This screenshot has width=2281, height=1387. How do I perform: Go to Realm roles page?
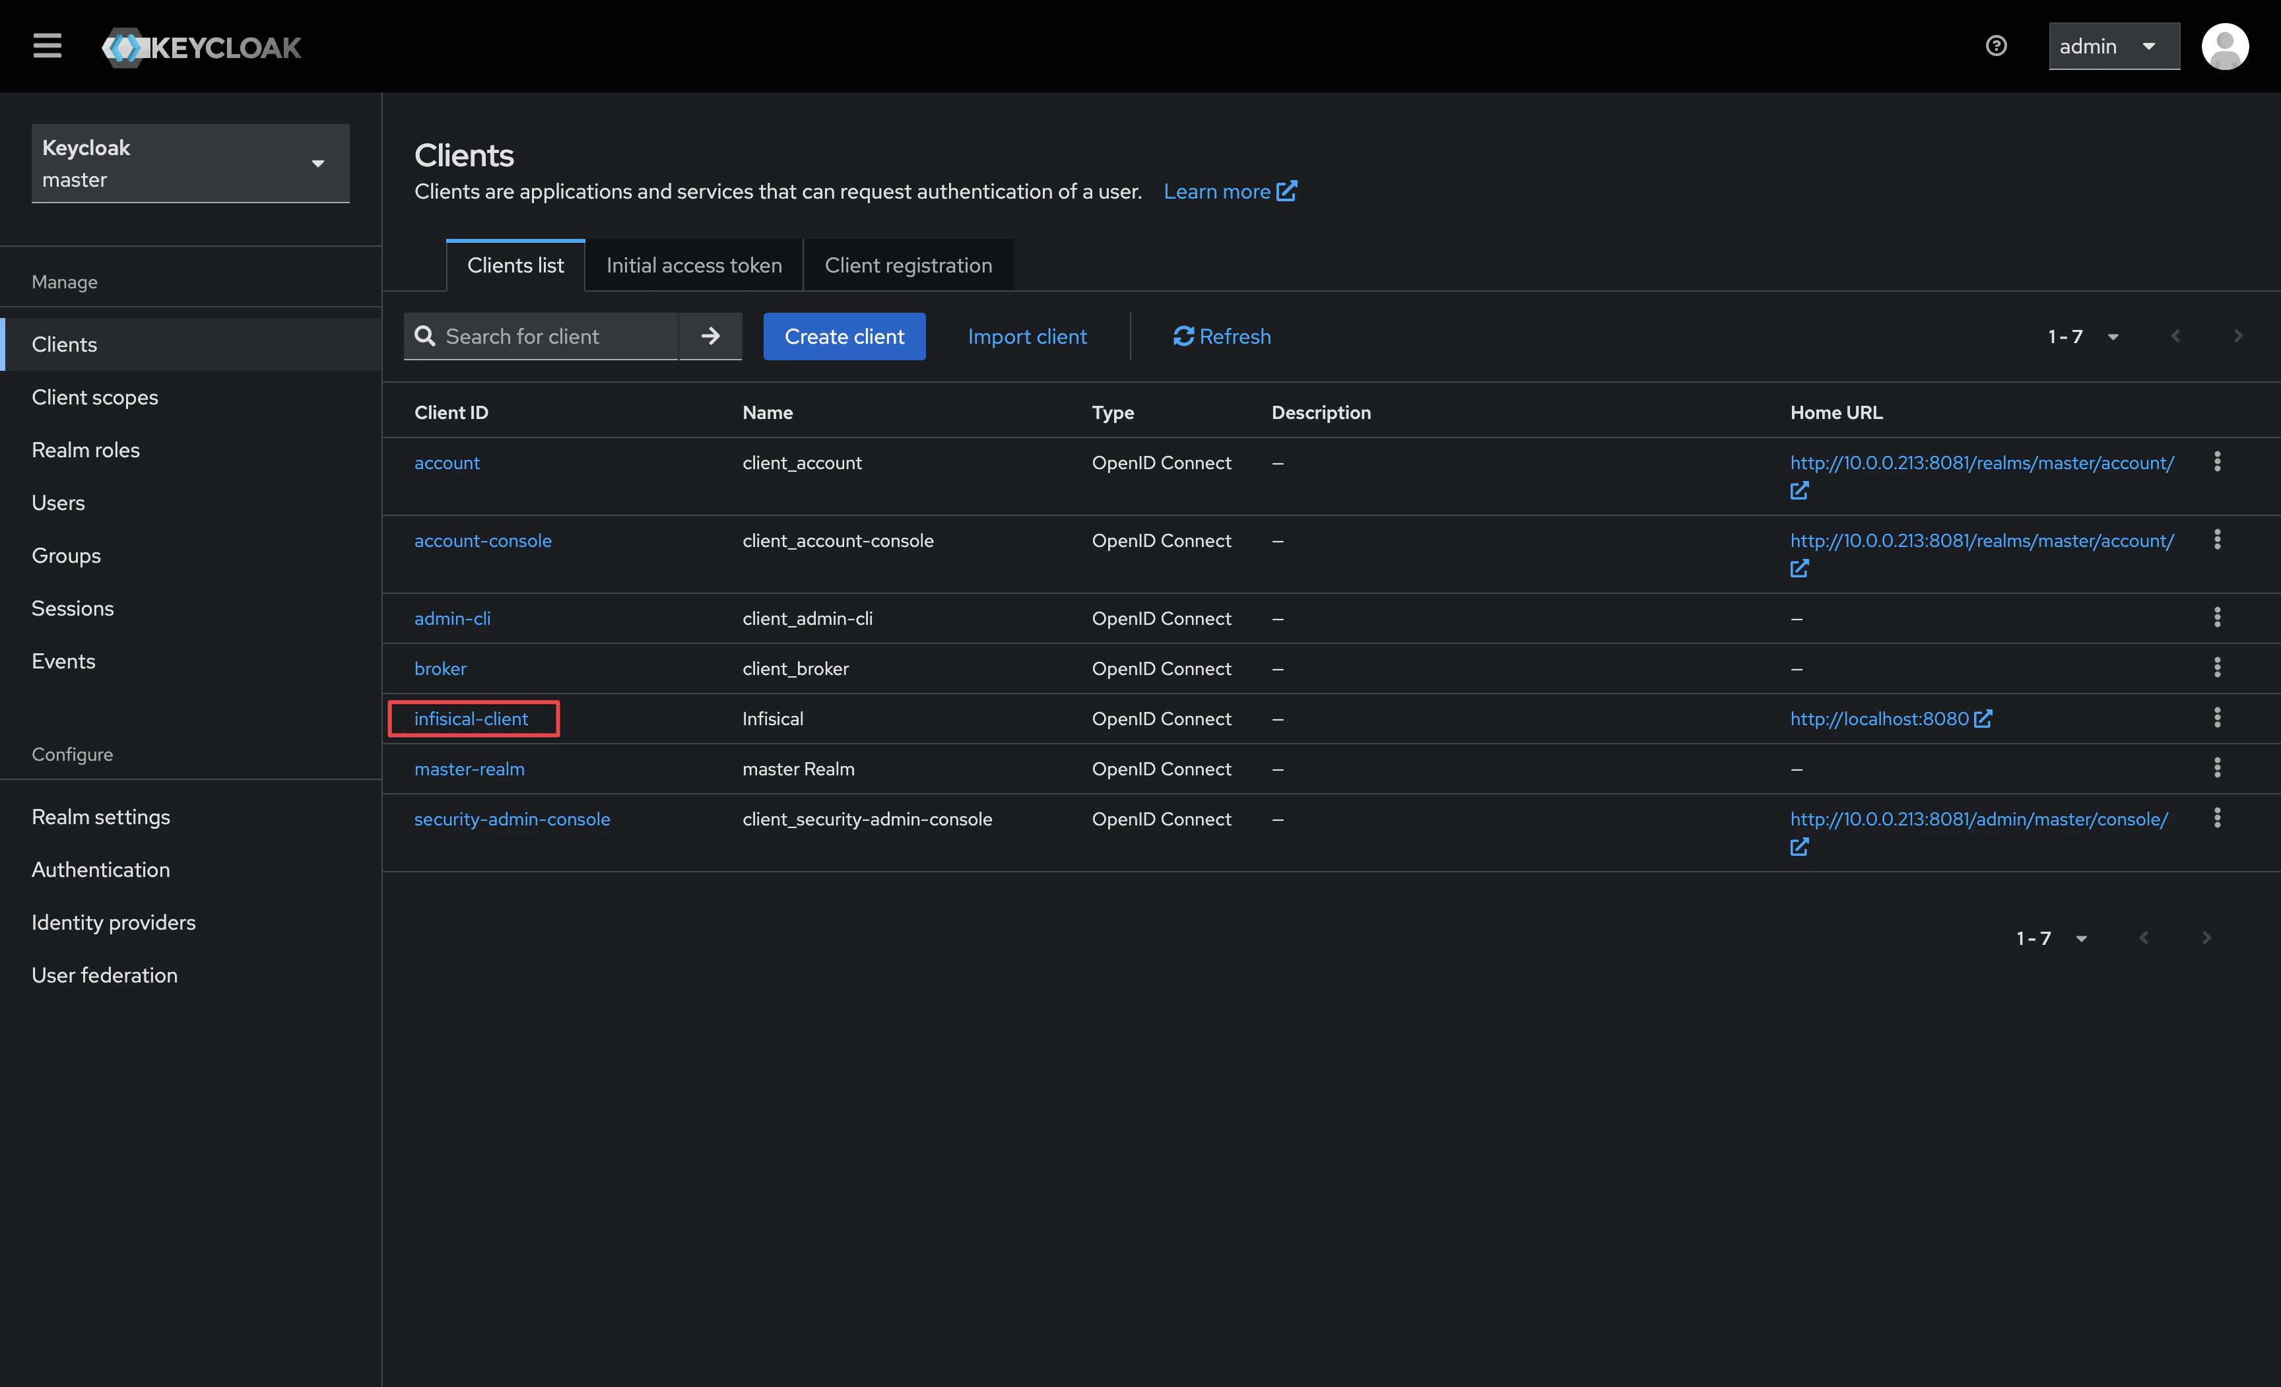click(x=191, y=450)
